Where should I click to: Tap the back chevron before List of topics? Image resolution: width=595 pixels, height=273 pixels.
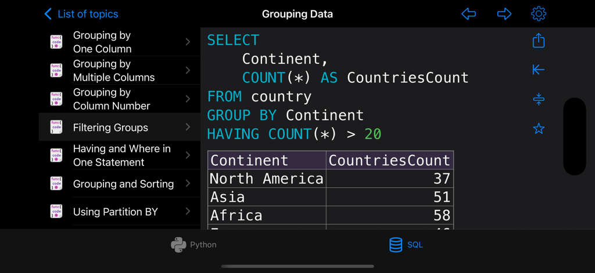(48, 14)
